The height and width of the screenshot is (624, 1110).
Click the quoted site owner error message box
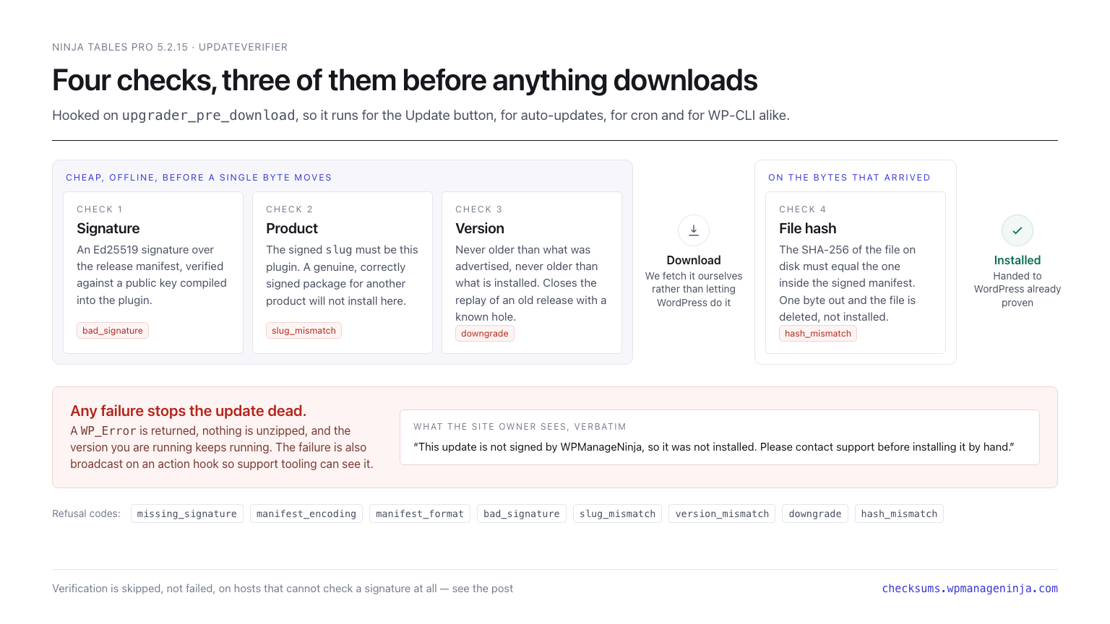point(720,438)
